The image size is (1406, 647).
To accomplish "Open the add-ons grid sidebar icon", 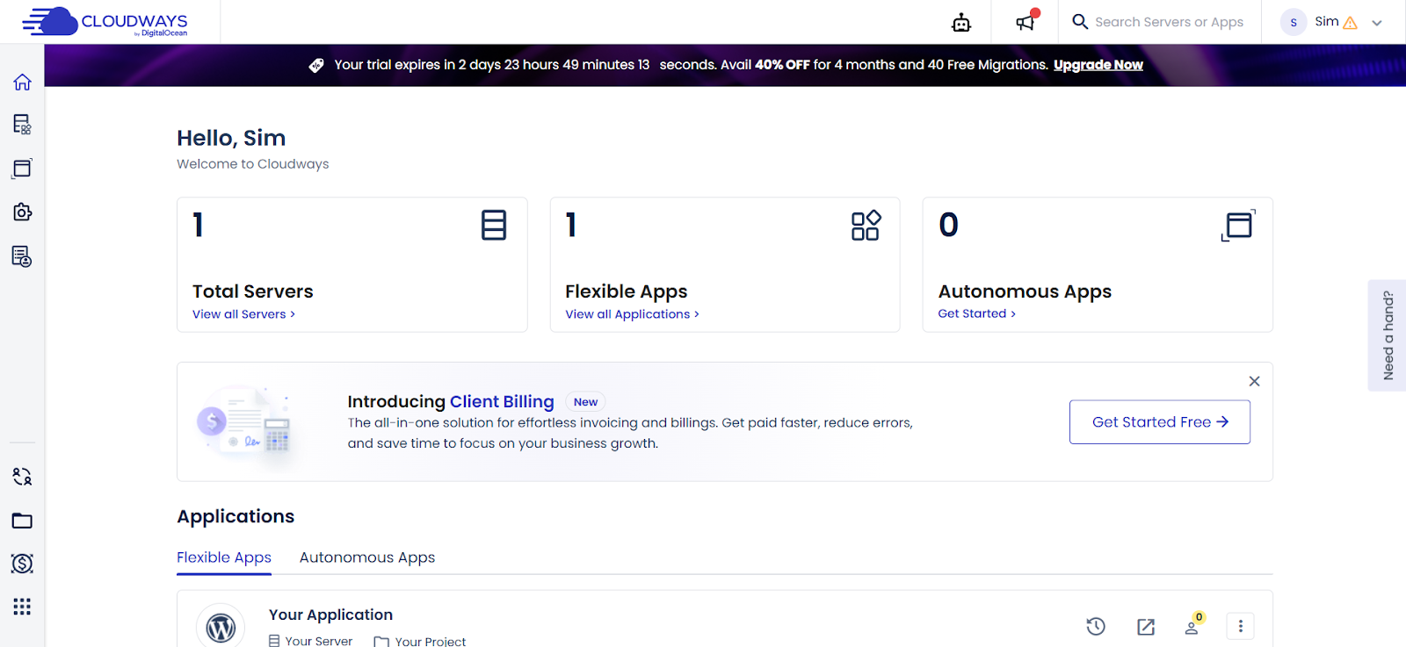I will (23, 607).
